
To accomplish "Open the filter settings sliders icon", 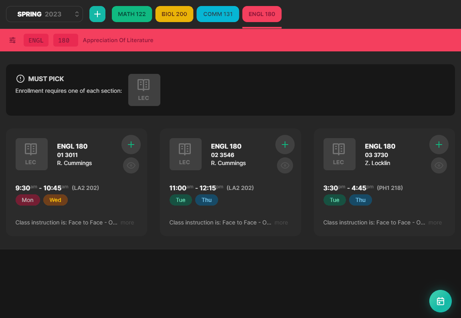I will [x=13, y=40].
